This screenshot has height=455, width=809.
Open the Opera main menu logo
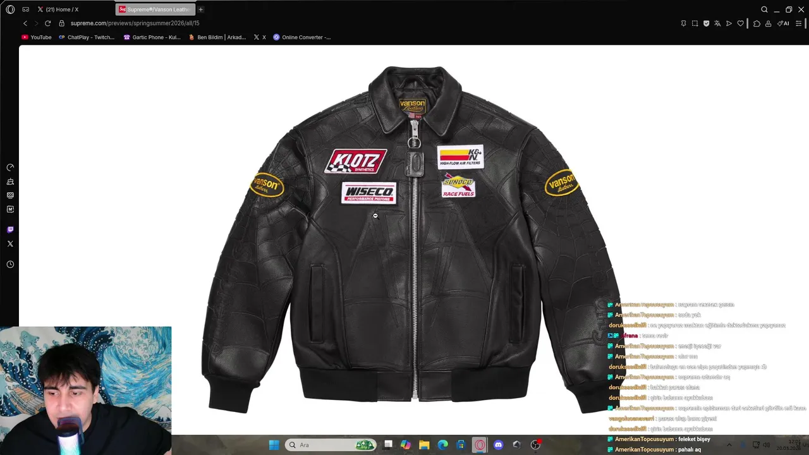pyautogui.click(x=10, y=9)
